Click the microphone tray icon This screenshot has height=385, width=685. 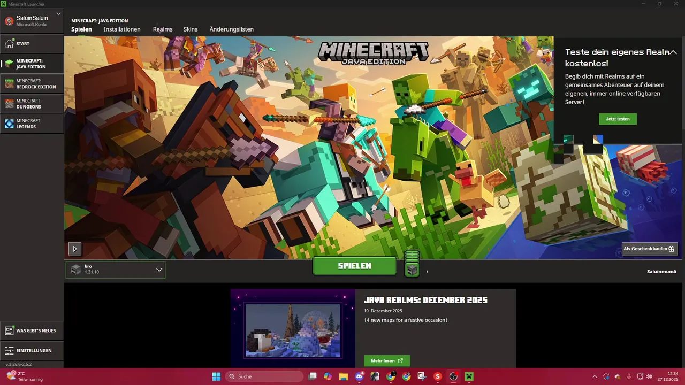tap(629, 376)
